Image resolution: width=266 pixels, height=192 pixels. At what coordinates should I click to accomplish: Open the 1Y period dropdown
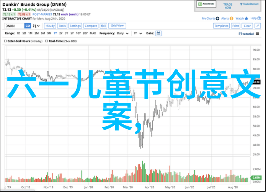click(x=137, y=33)
